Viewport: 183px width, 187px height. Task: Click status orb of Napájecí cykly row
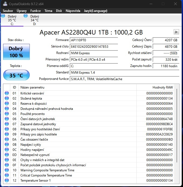7,144
